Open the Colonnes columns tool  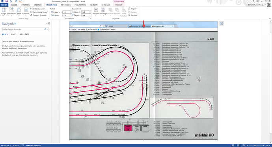(x=26, y=11)
